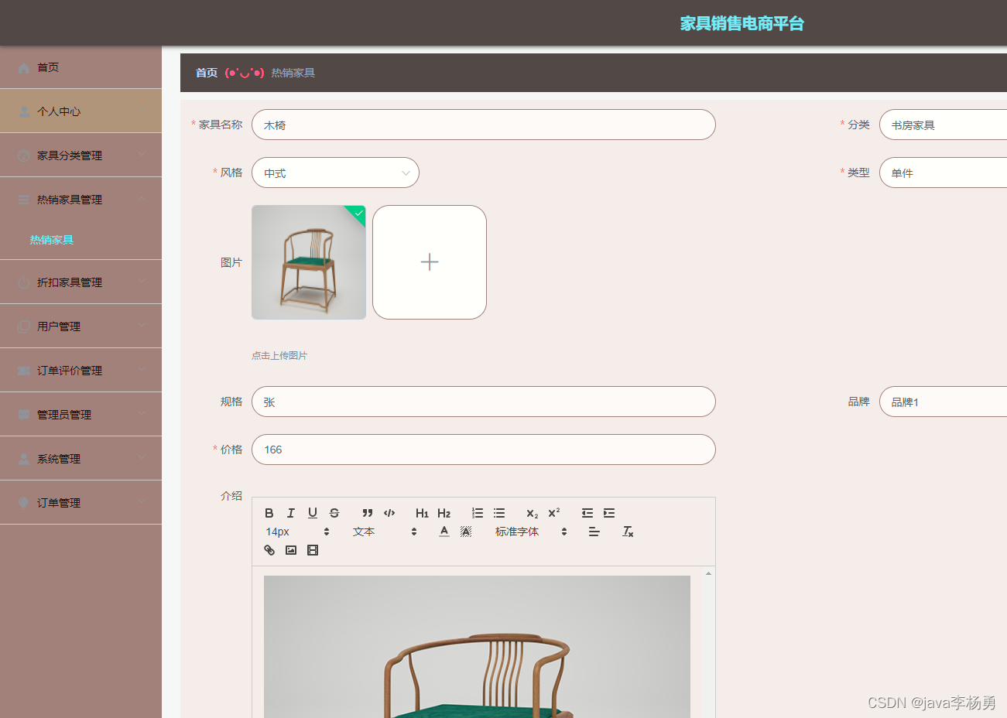The image size is (1007, 718).
Task: Open 个人中心 in sidebar
Action: 80,111
